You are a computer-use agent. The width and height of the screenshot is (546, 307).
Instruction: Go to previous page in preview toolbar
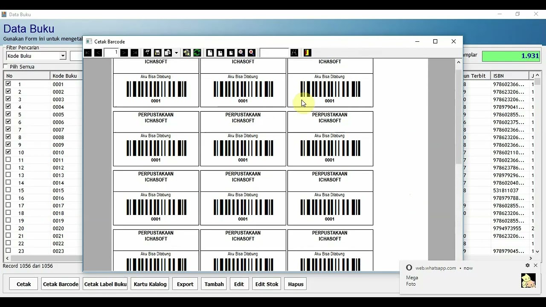point(98,53)
